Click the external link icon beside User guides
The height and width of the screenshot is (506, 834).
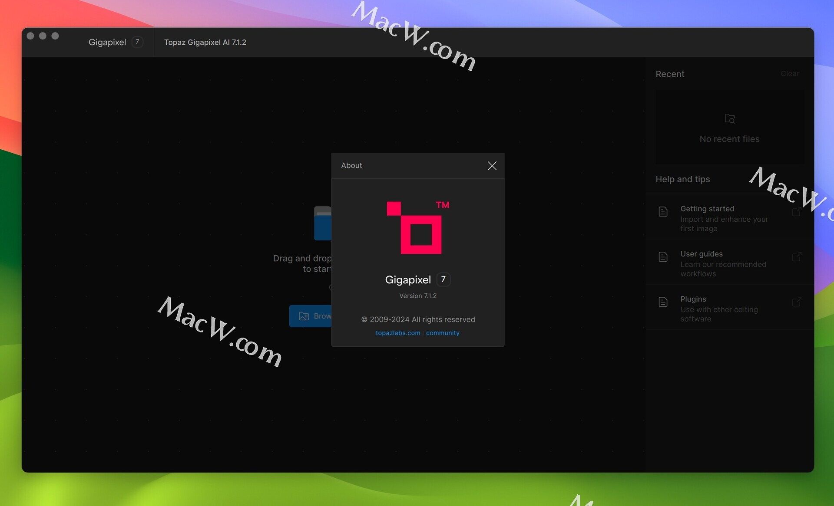point(797,256)
